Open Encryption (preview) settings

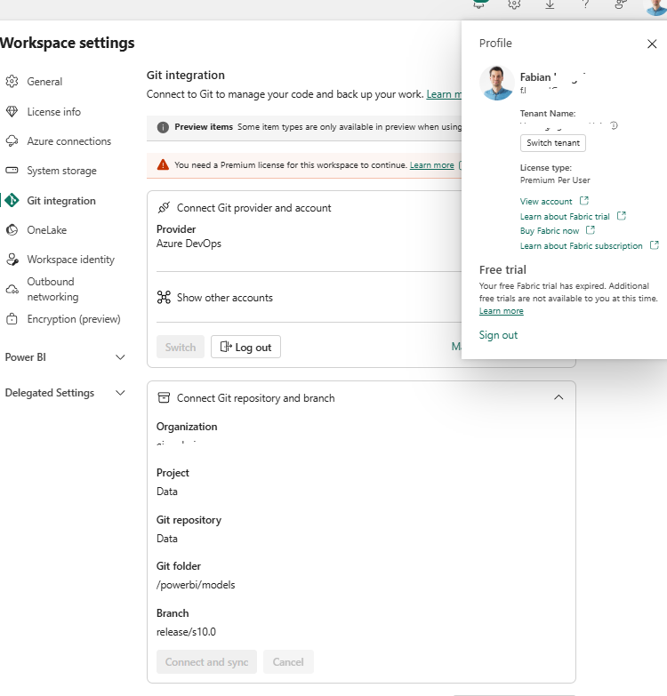point(74,319)
